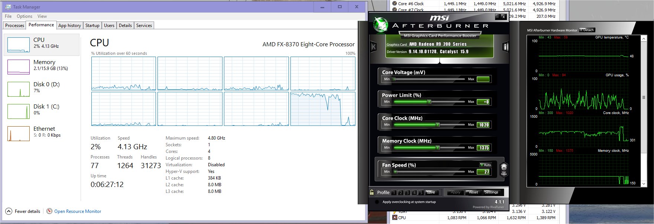Click the Fewer details chevron circle
Screen dimensions: 654x224
click(x=9, y=211)
